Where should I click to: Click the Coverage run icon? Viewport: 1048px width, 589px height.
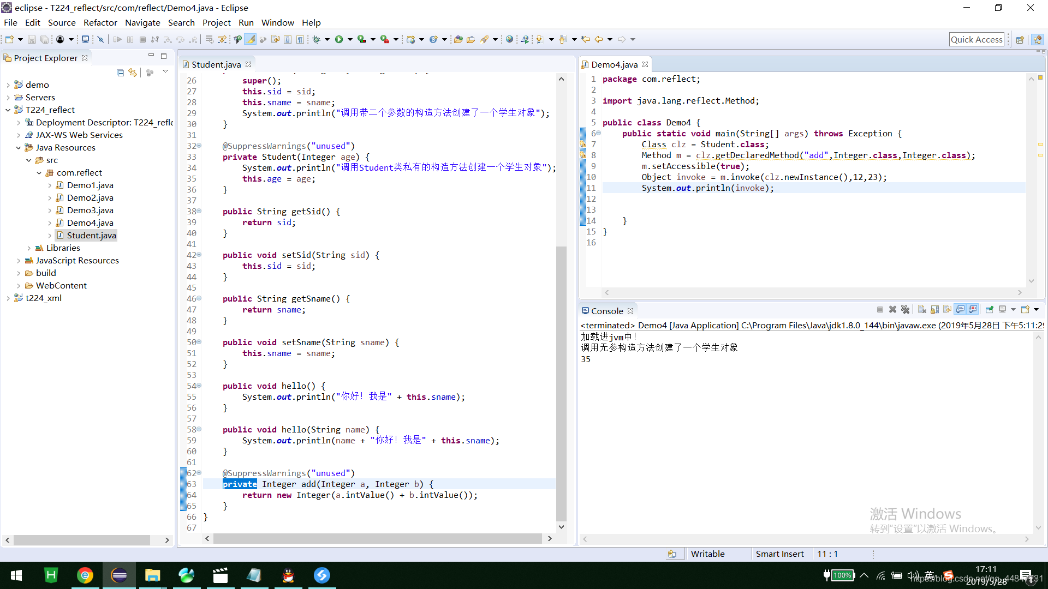point(361,39)
